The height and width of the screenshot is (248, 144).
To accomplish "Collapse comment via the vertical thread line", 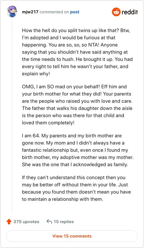I will point(12,115).
